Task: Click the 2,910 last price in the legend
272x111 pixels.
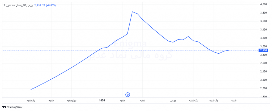Action: 37,5
